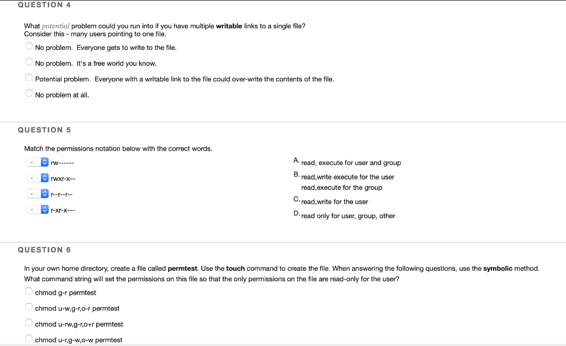Click the QUESTION 6 heading
This screenshot has width=566, height=346.
pyautogui.click(x=44, y=250)
